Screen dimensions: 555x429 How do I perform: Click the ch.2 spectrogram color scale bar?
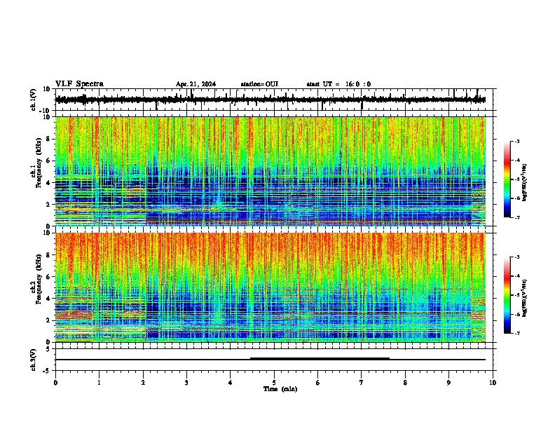[507, 295]
